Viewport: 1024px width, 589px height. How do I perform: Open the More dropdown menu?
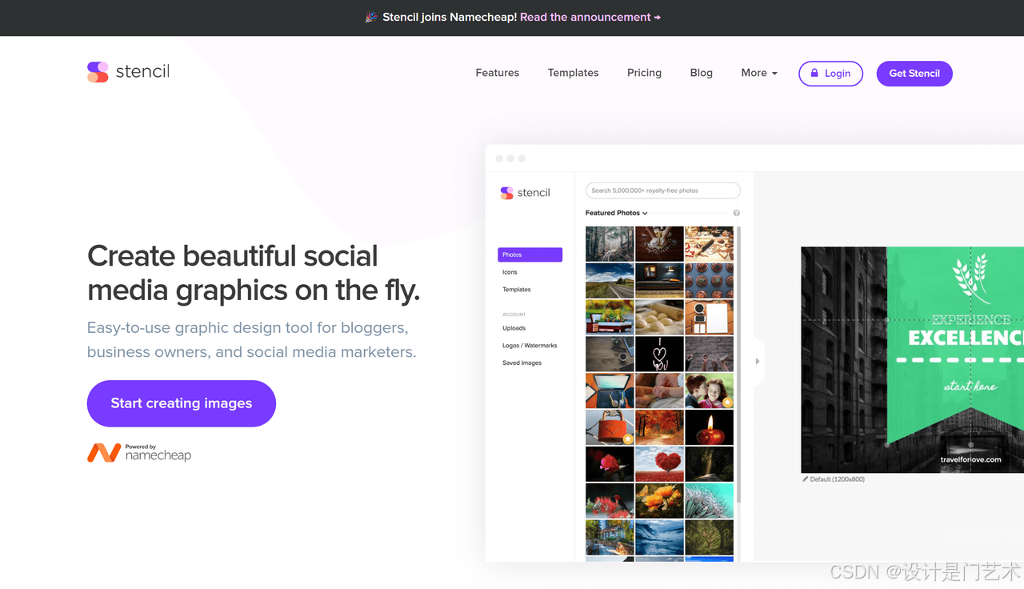(759, 73)
